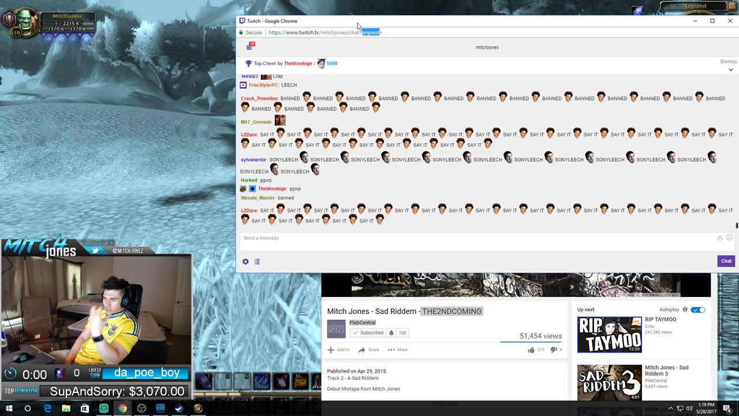739x416 pixels.
Task: Click username sylvanertor in chat
Action: tap(253, 159)
